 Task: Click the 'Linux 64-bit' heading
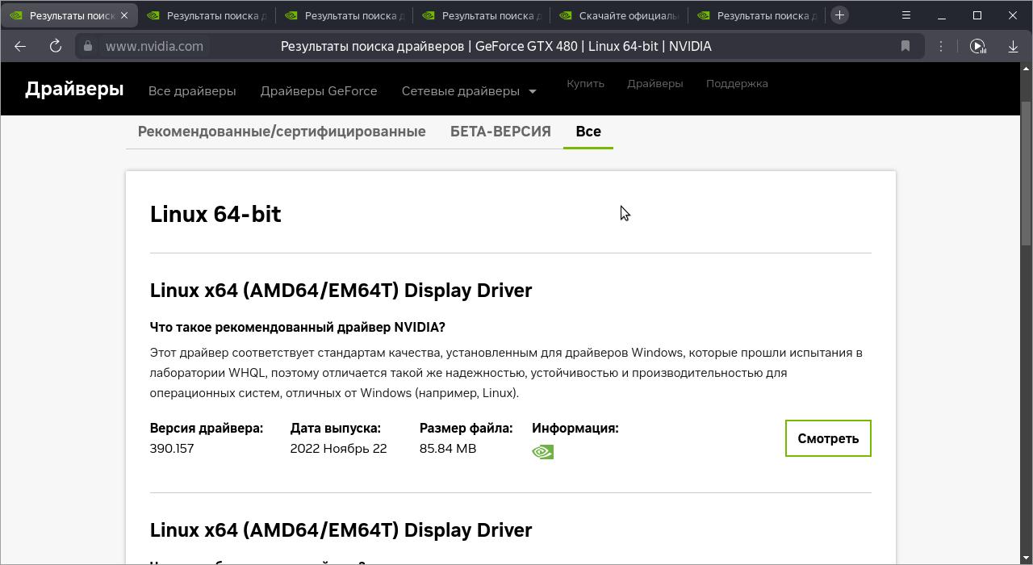click(215, 214)
